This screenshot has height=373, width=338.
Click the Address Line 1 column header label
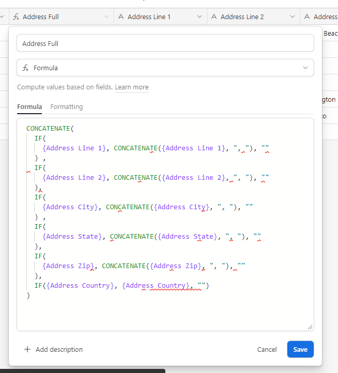point(149,17)
